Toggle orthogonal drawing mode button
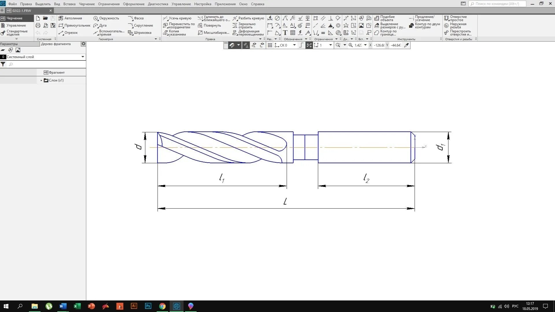The width and height of the screenshot is (555, 312). [301, 45]
